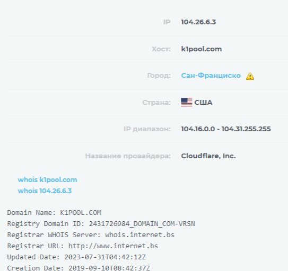Image resolution: width=288 pixels, height=271 pixels.
Task: Click the IP диапазон: label
Action: [147, 129]
